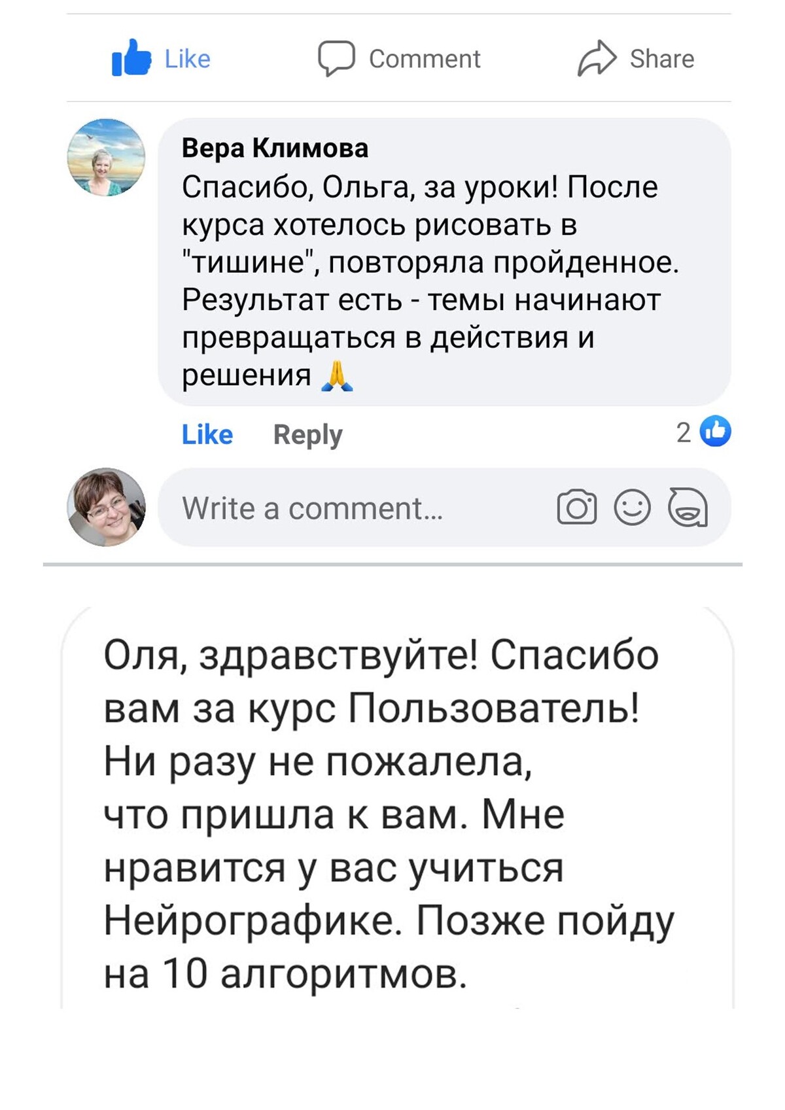Open Вера Климова's profile picture
The height and width of the screenshot is (1110, 785).
tap(106, 157)
